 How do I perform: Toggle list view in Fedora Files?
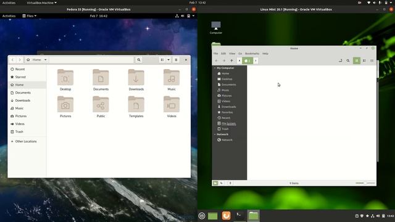pos(162,60)
